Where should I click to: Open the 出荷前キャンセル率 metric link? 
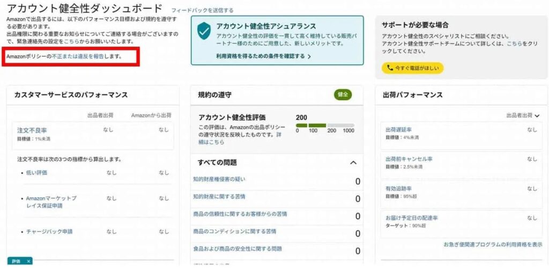[409, 159]
